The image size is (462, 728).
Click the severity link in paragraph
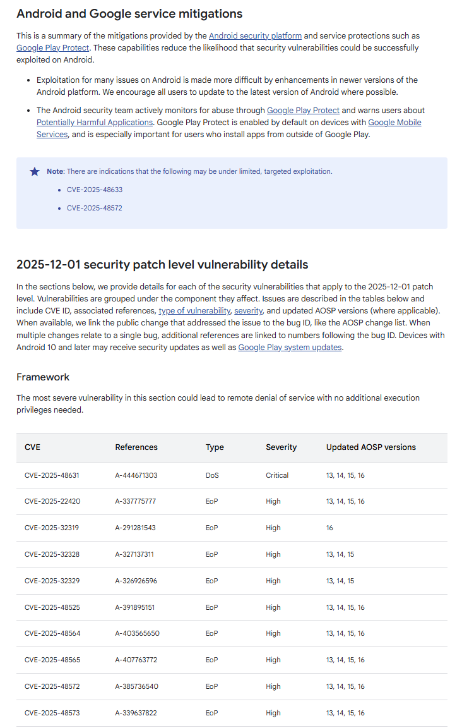point(248,311)
